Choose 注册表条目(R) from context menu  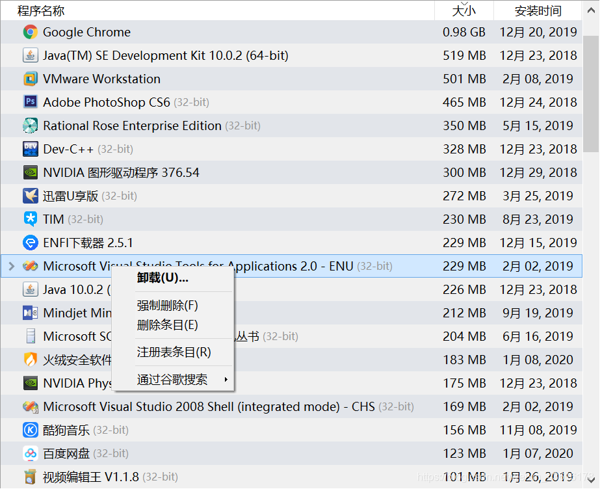(174, 352)
